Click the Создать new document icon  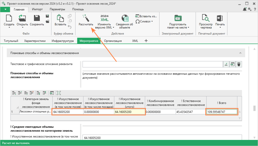9,18
